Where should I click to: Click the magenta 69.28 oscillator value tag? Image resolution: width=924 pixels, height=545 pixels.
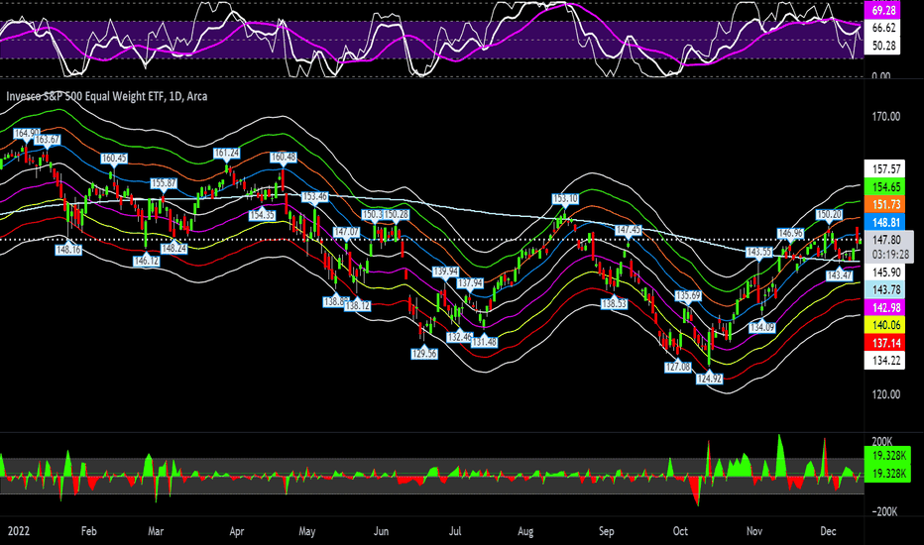[882, 10]
